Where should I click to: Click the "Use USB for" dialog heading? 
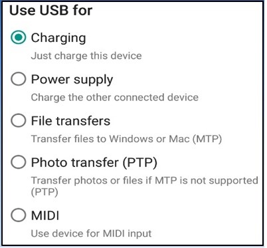51,11
